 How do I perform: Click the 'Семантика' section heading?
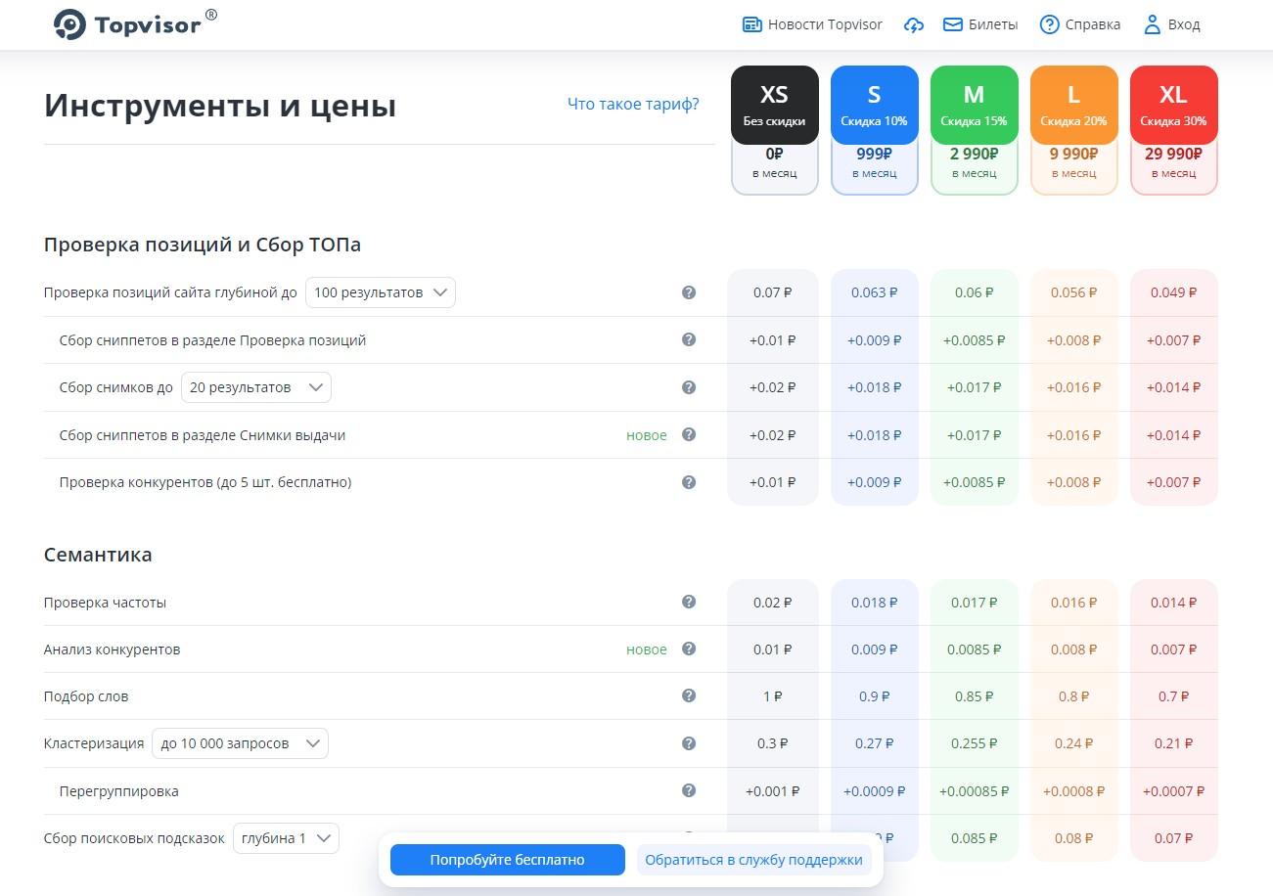pos(98,555)
